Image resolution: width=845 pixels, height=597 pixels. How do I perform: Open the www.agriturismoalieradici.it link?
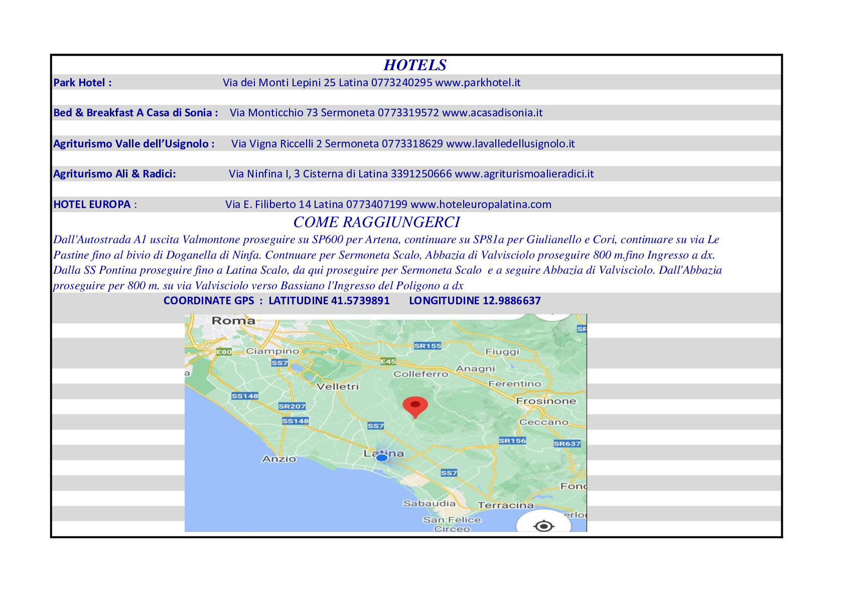(x=524, y=174)
